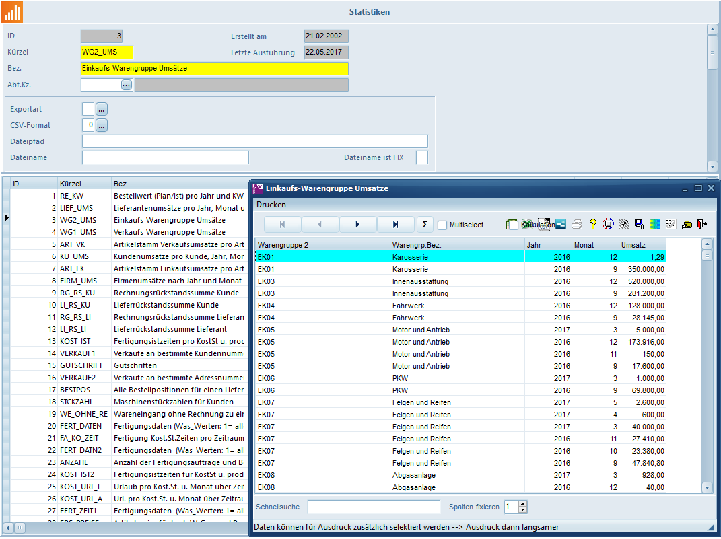Image resolution: width=721 pixels, height=539 pixels.
Task: Select the LIEF_UMS statistics row
Action: [77, 208]
